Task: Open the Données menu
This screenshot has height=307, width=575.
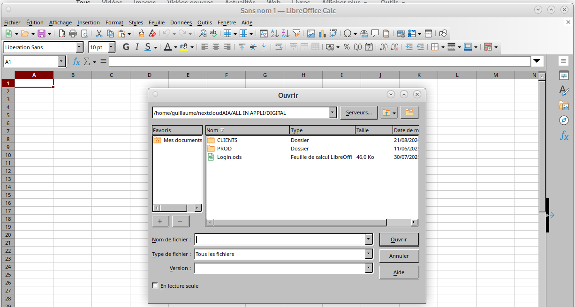Action: 181,22
